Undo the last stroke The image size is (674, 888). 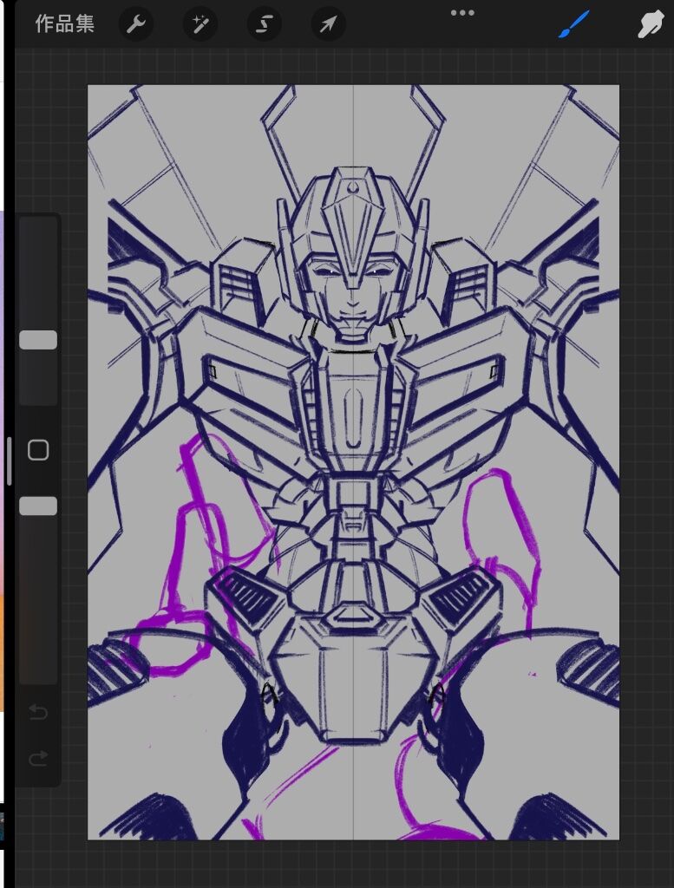click(x=38, y=711)
